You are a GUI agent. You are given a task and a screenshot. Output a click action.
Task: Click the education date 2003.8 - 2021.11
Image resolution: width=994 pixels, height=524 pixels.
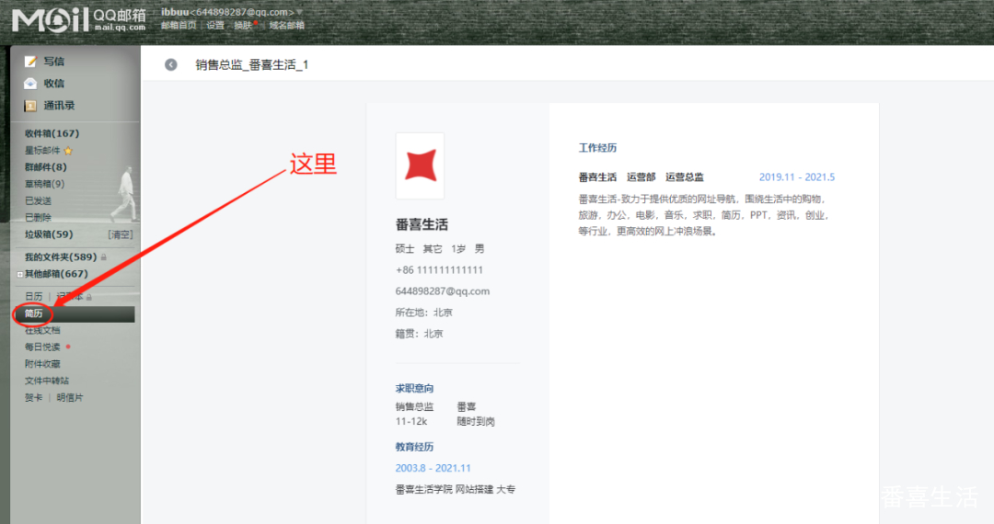pos(433,468)
